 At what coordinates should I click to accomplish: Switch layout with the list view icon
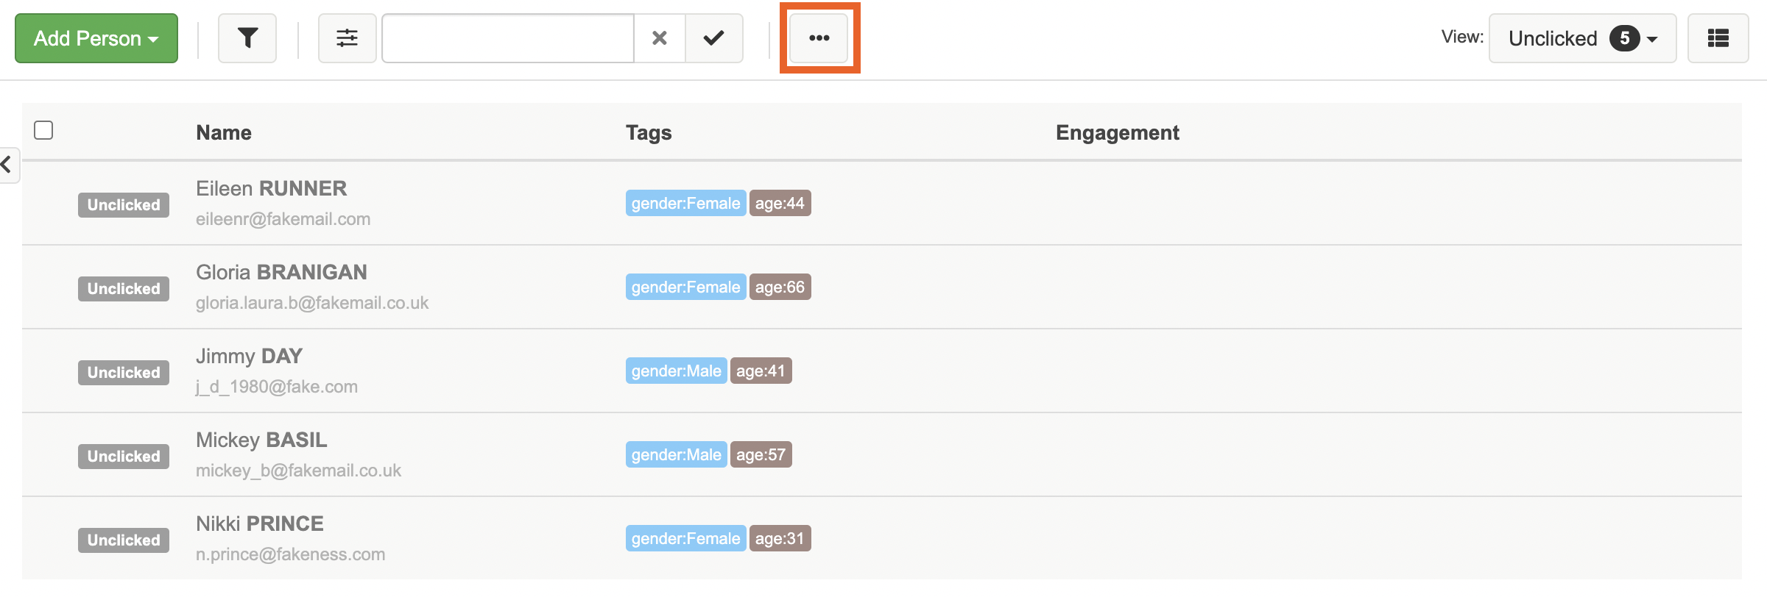(x=1718, y=38)
